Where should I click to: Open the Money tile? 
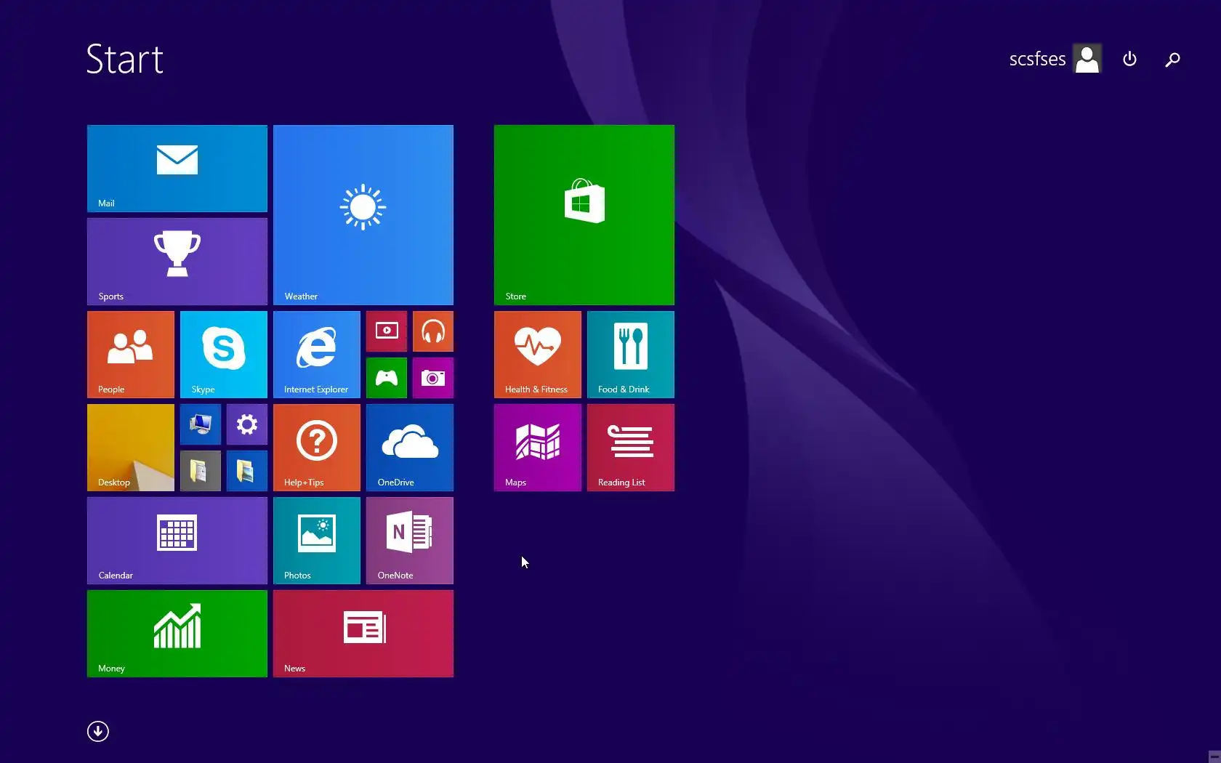click(x=177, y=634)
